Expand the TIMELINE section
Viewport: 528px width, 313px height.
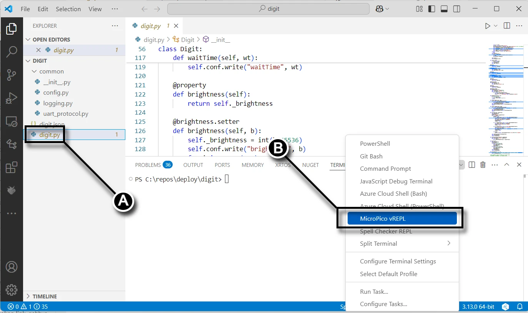tap(28, 296)
